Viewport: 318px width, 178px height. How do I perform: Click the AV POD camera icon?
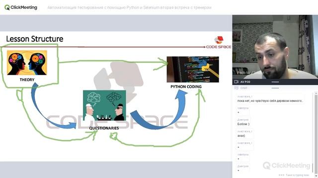pos(237,82)
